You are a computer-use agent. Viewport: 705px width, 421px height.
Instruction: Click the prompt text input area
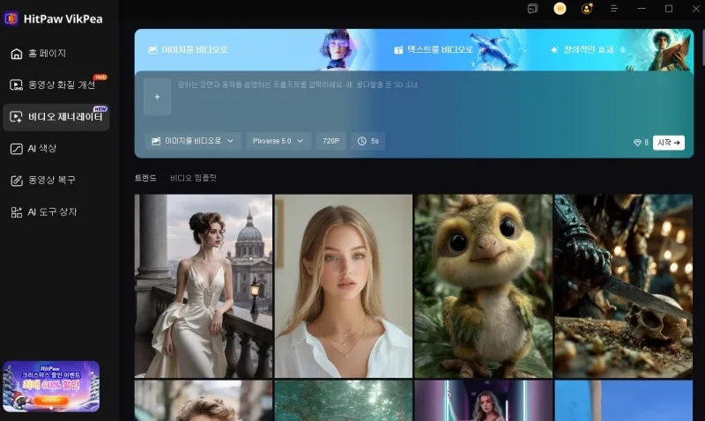point(429,98)
